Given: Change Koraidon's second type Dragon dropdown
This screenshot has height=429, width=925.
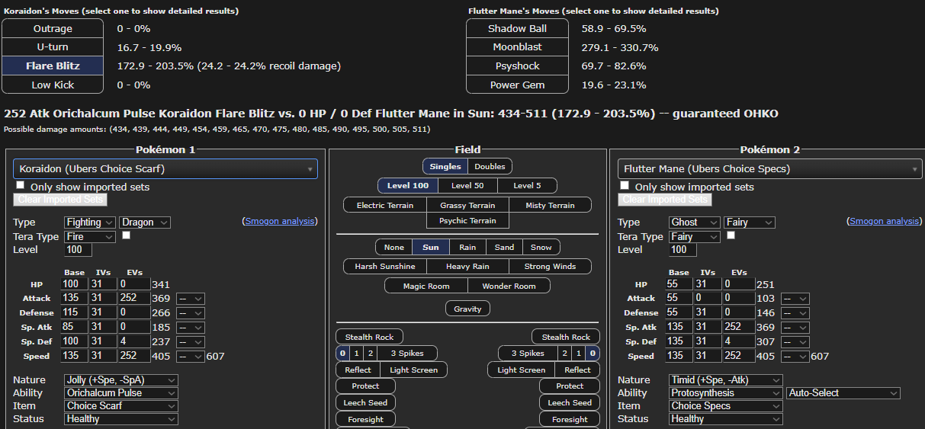Looking at the screenshot, I should [145, 223].
